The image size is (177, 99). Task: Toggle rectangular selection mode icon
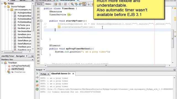point(88,4)
